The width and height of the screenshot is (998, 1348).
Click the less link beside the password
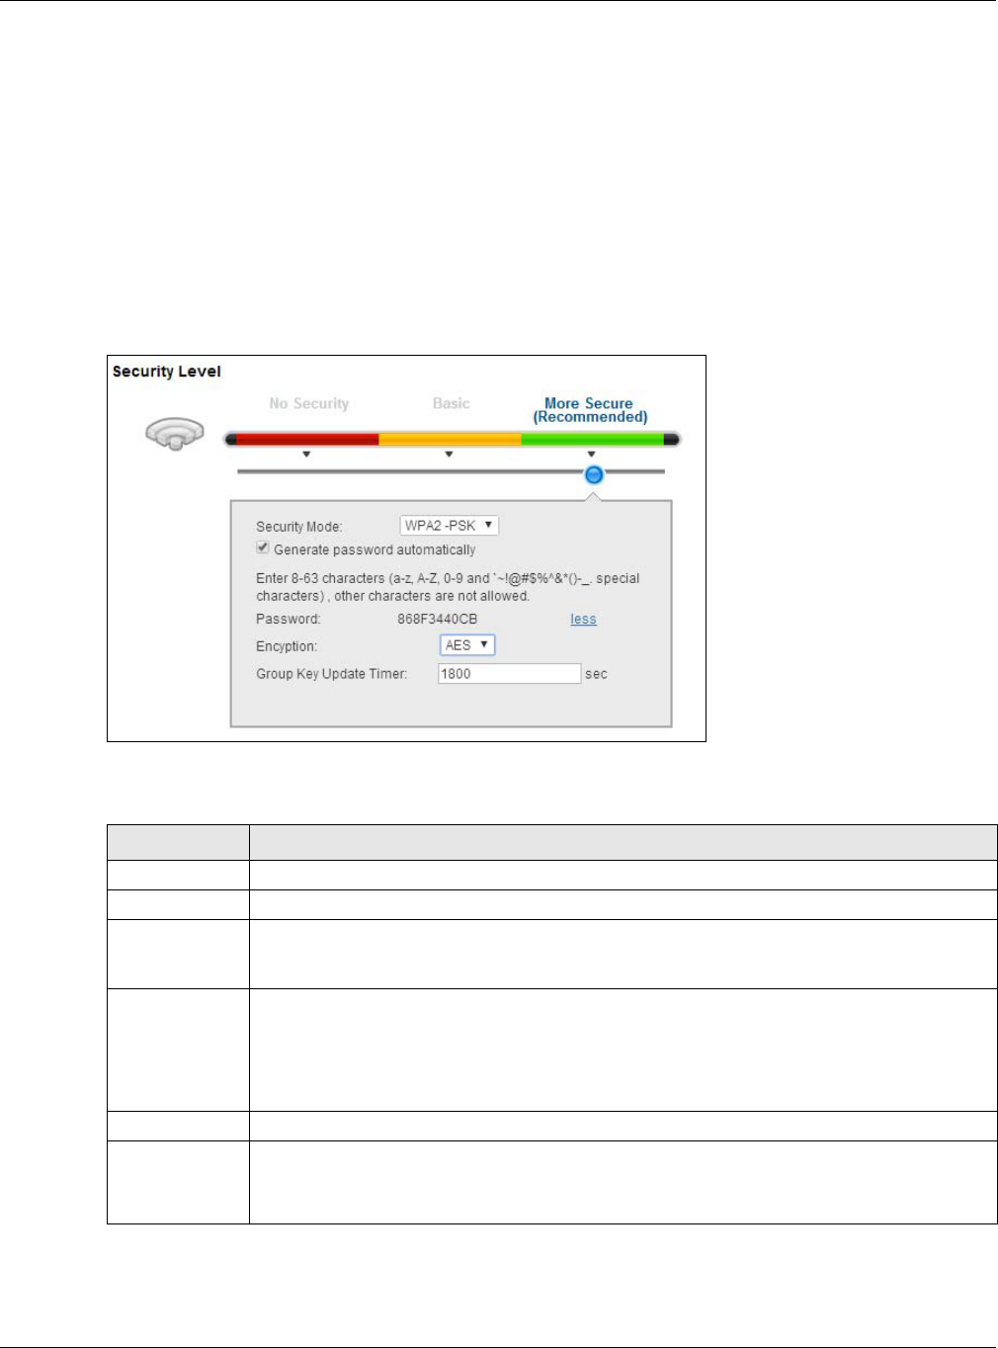pyautogui.click(x=583, y=620)
